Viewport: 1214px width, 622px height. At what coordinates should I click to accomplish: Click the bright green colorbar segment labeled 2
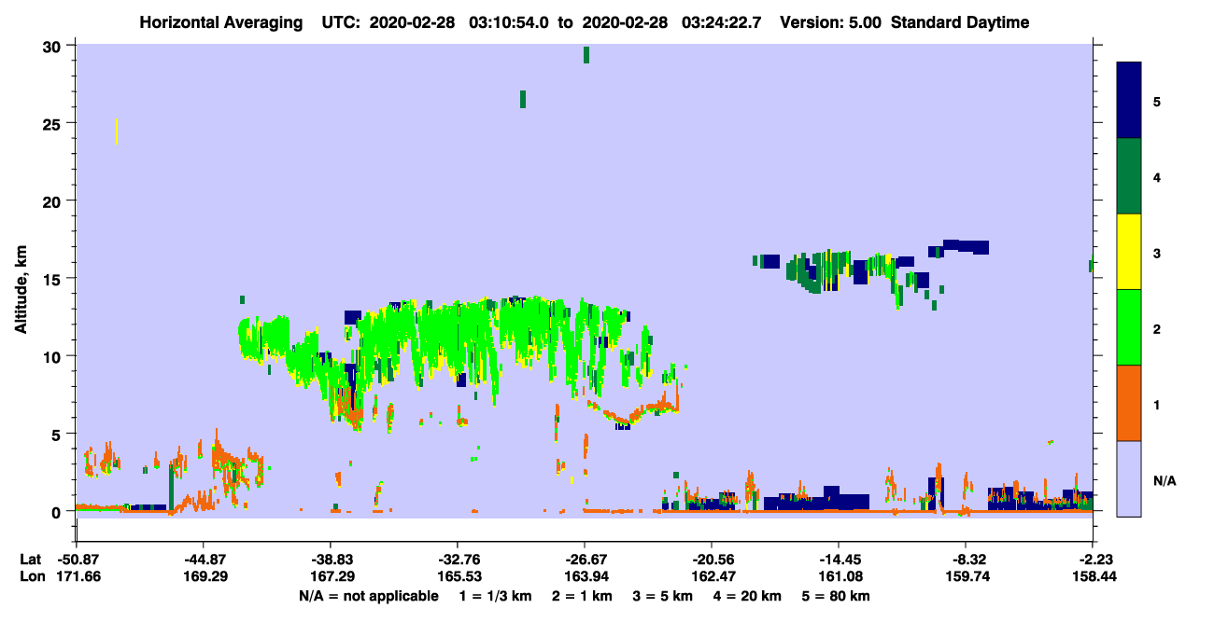click(x=1129, y=327)
